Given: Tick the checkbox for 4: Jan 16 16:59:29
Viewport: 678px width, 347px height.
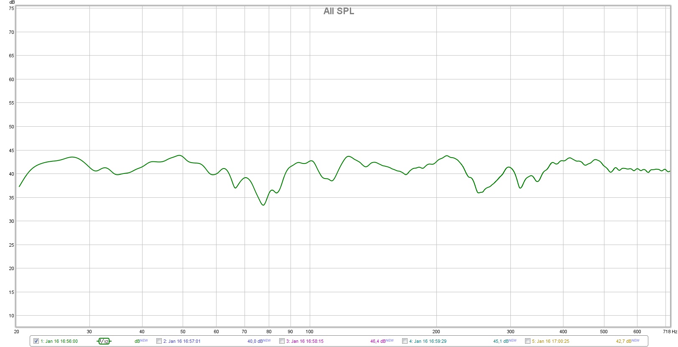Looking at the screenshot, I should pyautogui.click(x=405, y=341).
